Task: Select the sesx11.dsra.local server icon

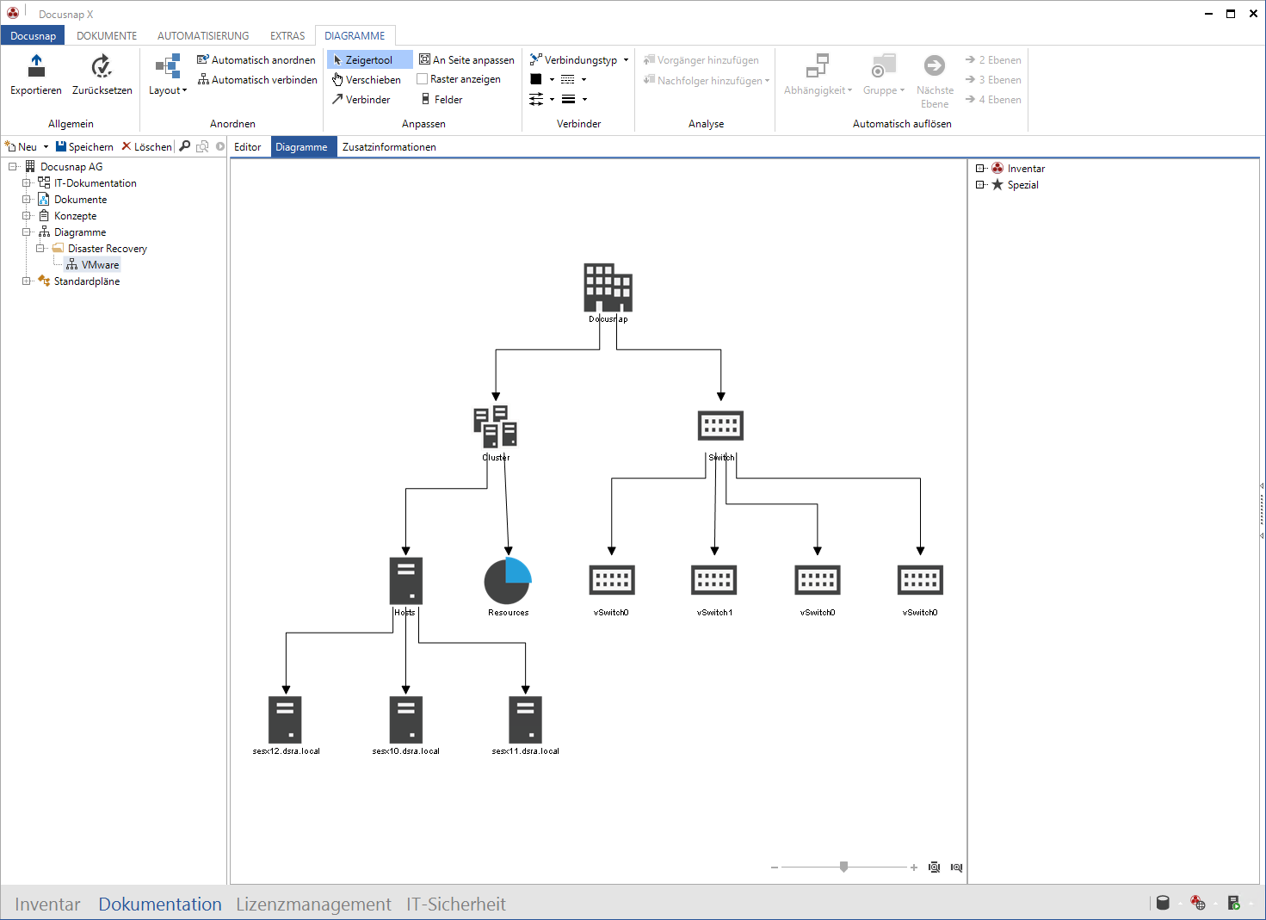Action: pos(525,719)
